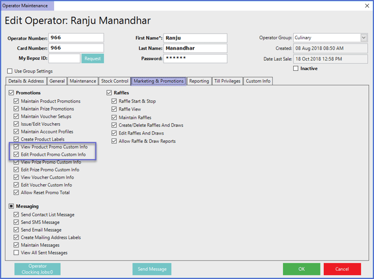Click into the My Bepoz ID field
The image size is (374, 279).
point(64,59)
